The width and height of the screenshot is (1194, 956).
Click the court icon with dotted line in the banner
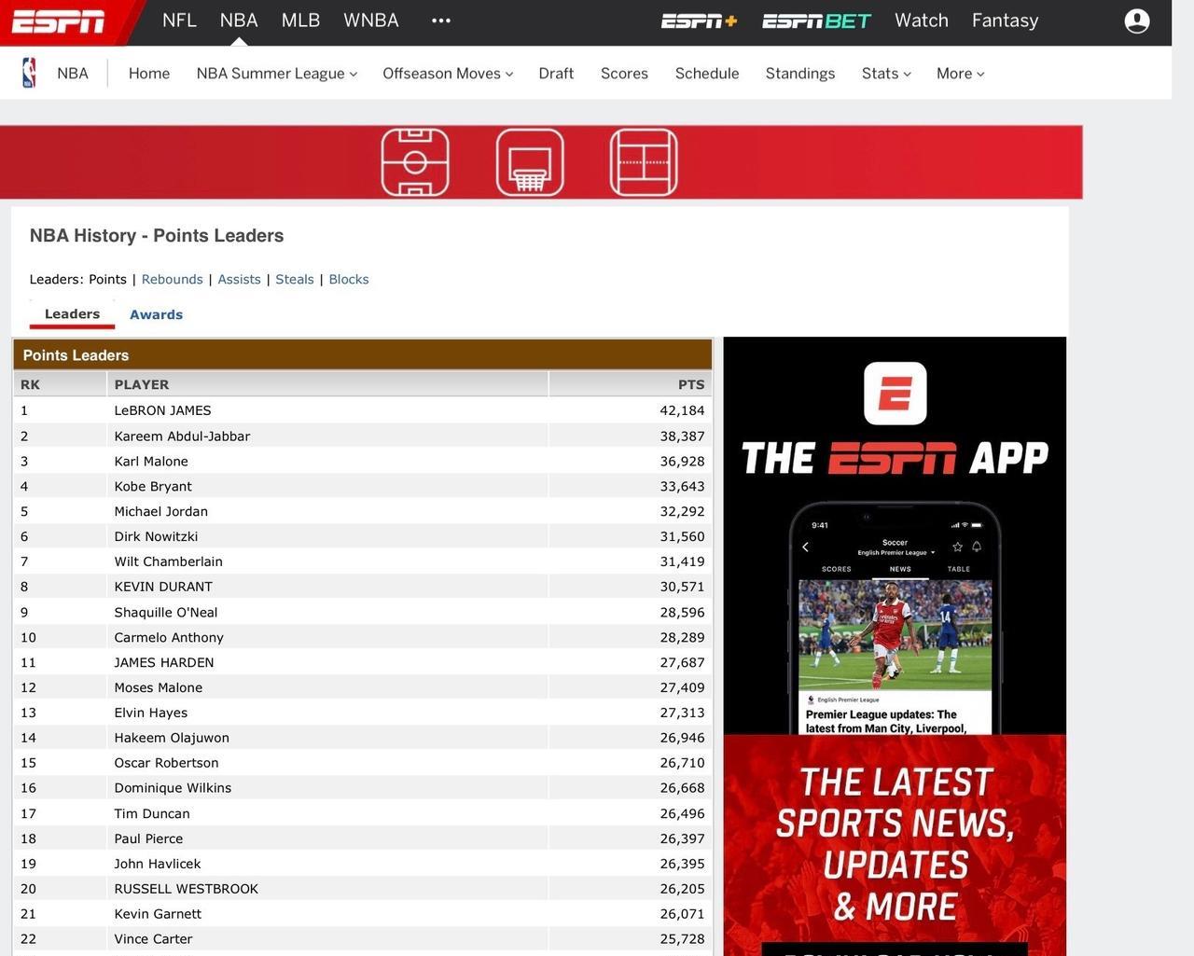click(x=644, y=162)
